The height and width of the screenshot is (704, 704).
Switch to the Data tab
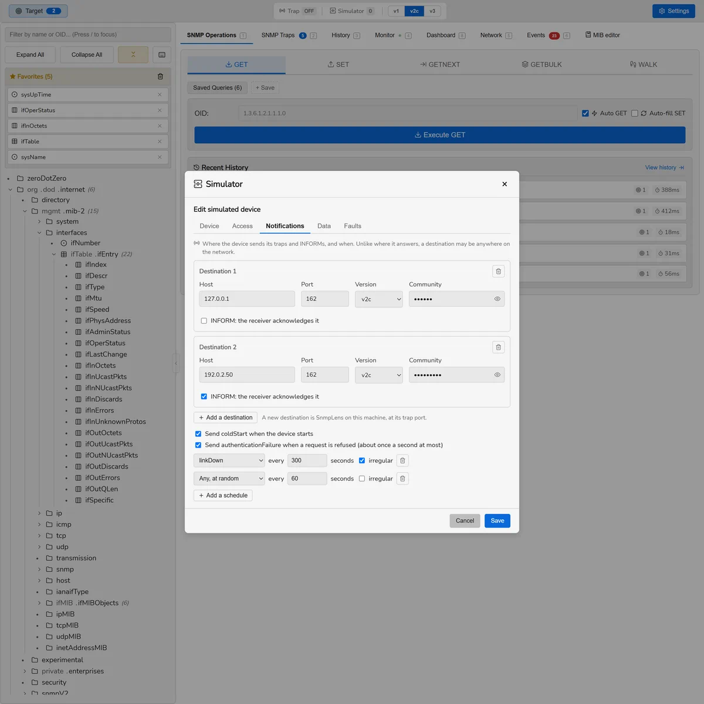point(324,226)
